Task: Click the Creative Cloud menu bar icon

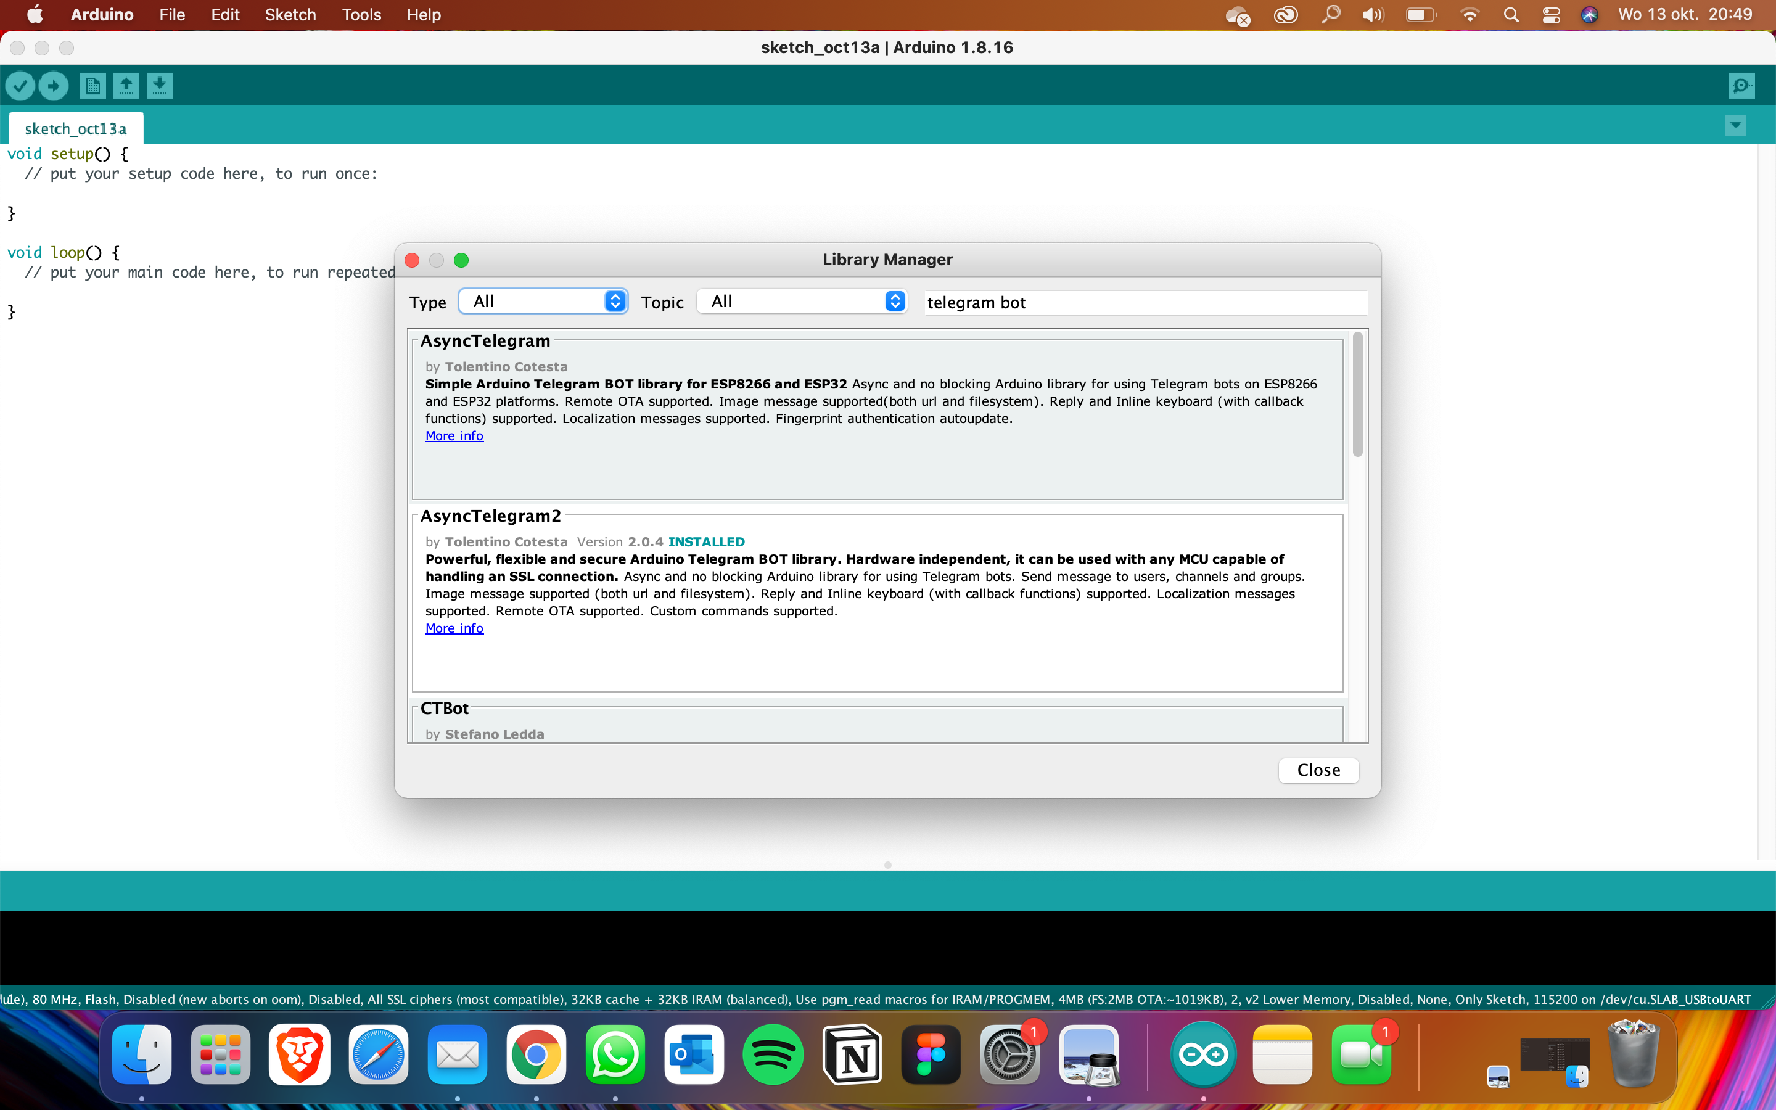Action: point(1286,15)
